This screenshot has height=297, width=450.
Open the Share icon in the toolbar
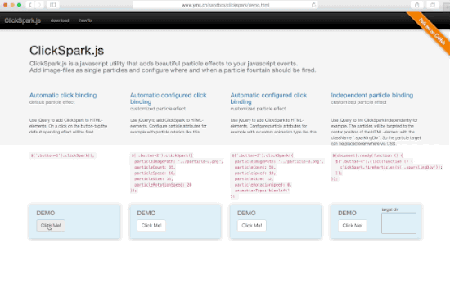coord(416,5)
